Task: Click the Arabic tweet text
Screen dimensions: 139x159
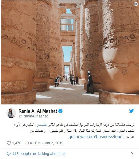Action: click(74, 131)
